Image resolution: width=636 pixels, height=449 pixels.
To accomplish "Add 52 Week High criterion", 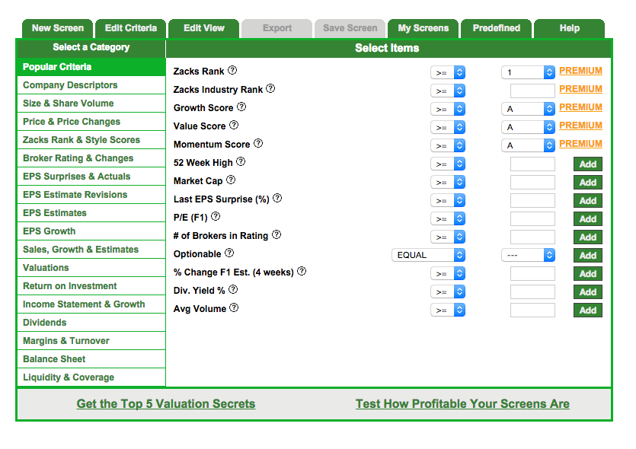I will point(588,164).
